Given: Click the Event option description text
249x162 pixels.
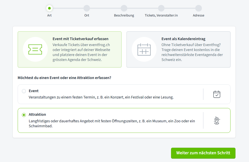Looking at the screenshot, I should pos(101,97).
